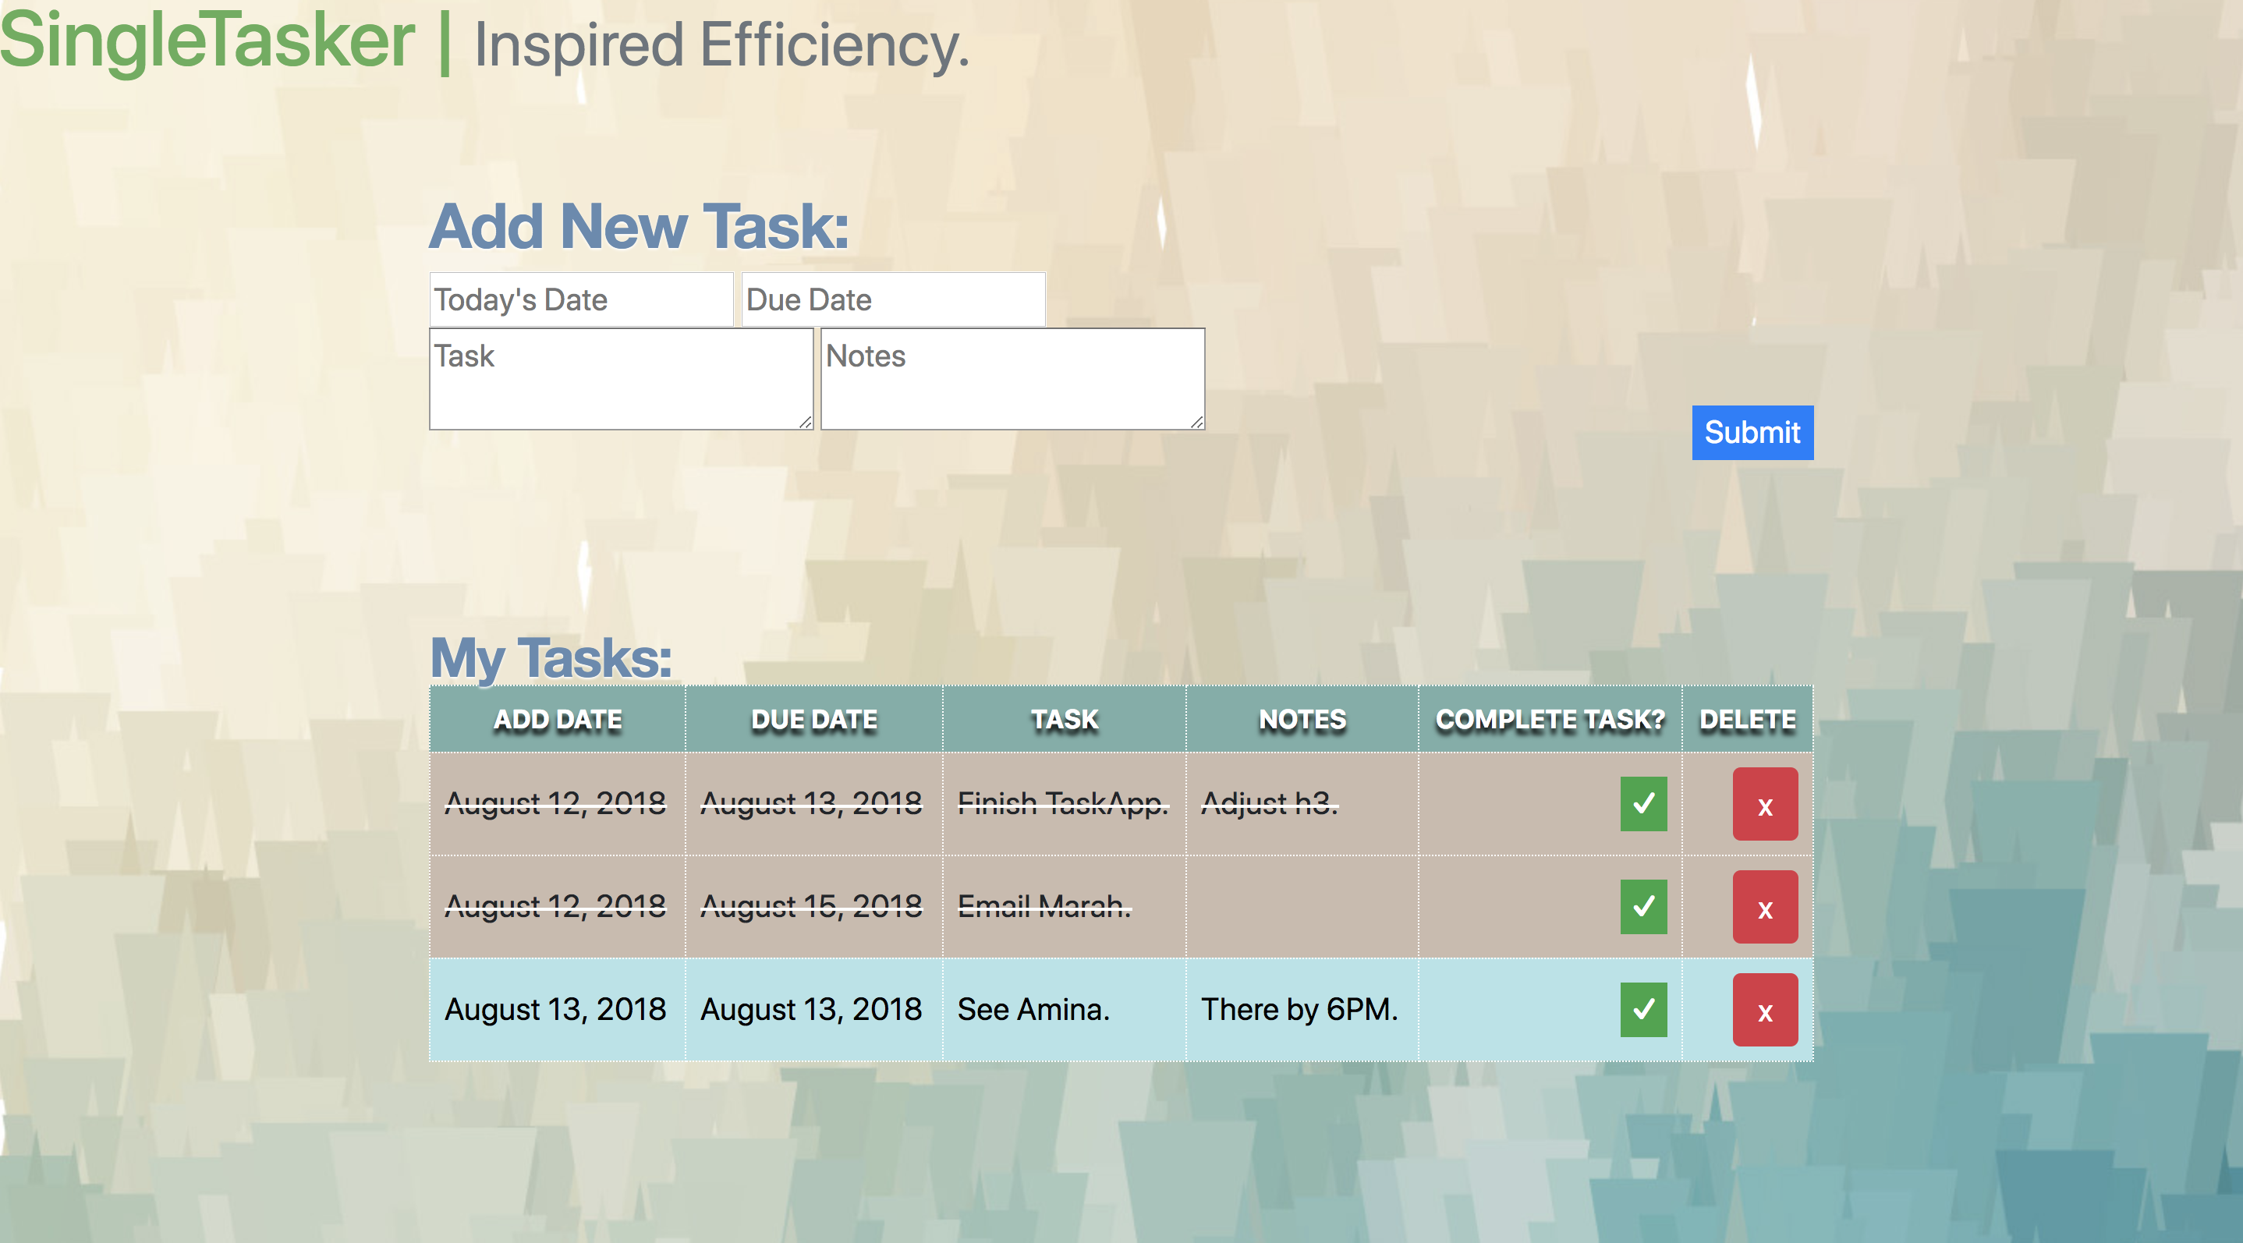Image resolution: width=2243 pixels, height=1243 pixels.
Task: Focus the Due Date input field
Action: click(x=893, y=299)
